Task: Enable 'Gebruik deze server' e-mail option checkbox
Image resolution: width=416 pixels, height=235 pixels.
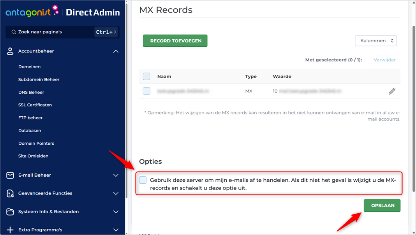Action: coord(143,180)
